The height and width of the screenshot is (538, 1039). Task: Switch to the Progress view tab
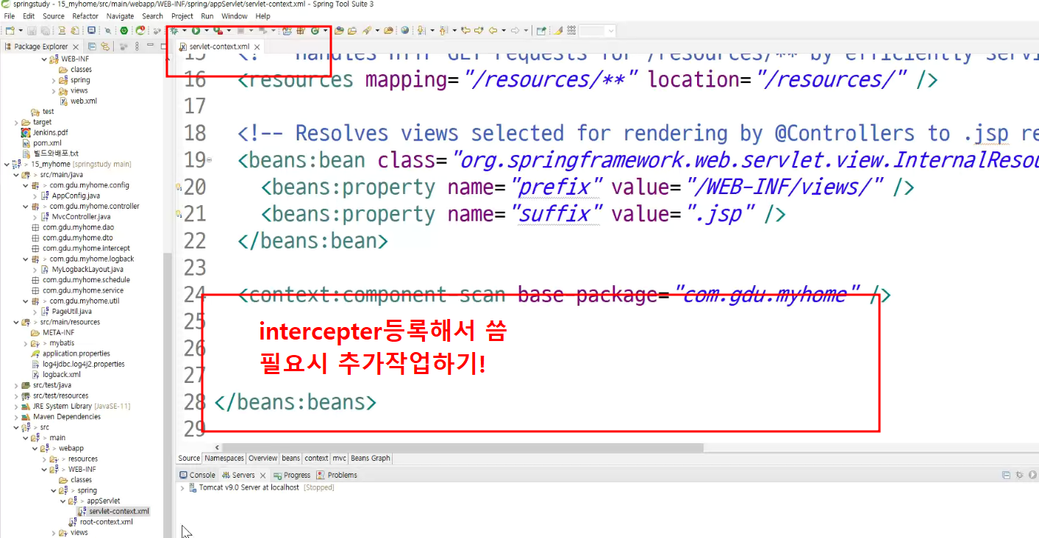(292, 475)
